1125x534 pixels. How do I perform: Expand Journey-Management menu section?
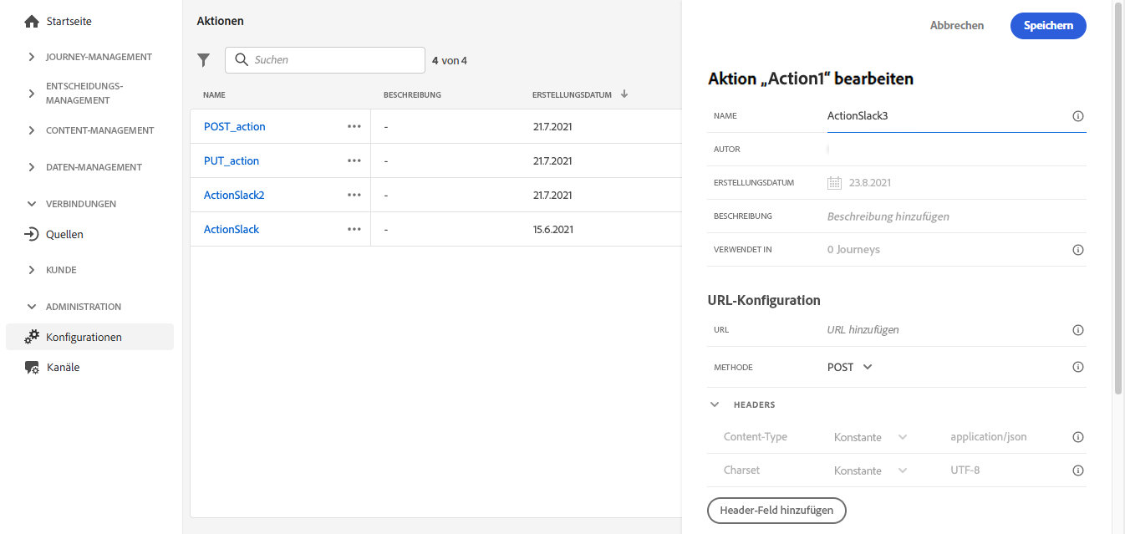[32, 57]
